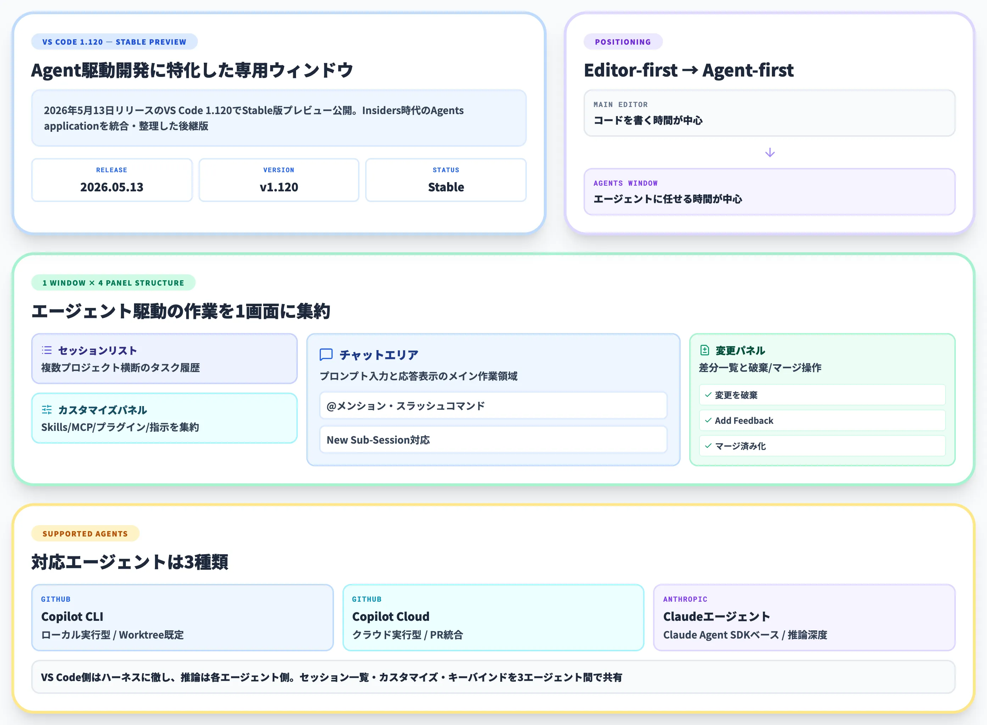
Task: Click the heading 対応エージェントは3種類
Action: pos(129,562)
